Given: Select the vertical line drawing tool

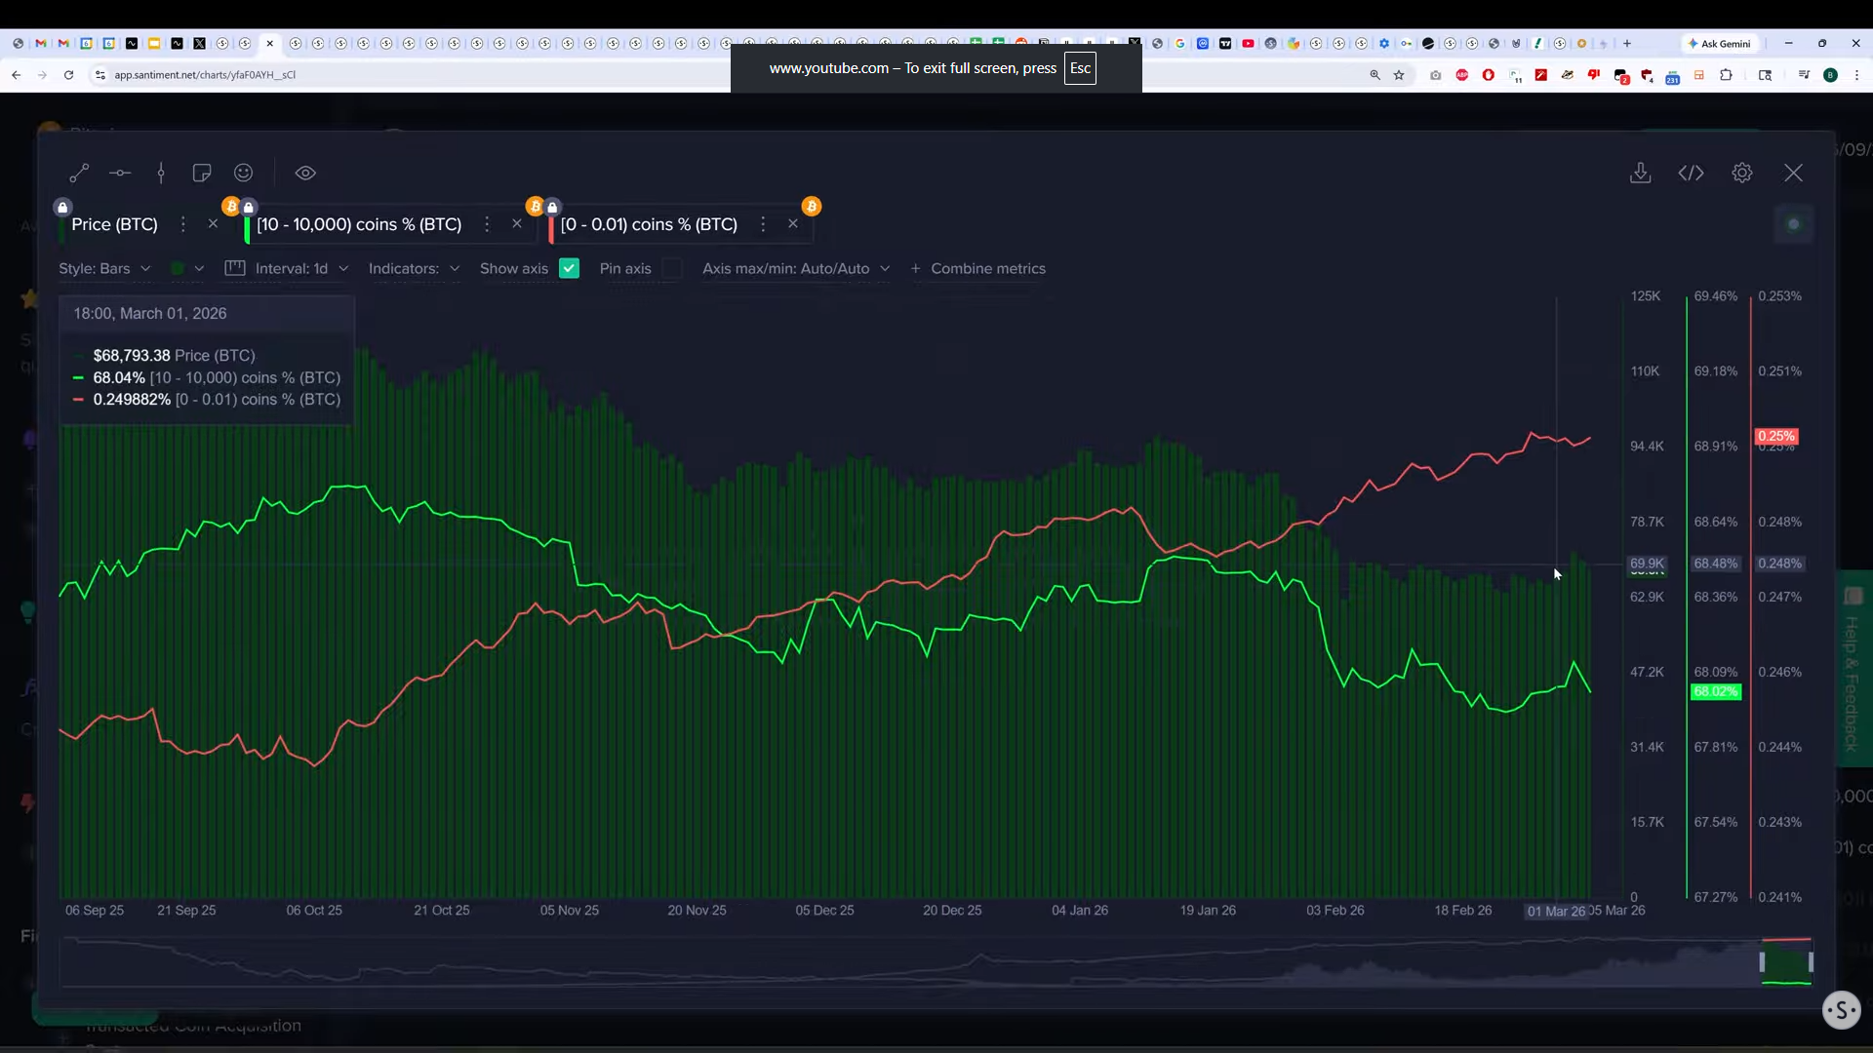Looking at the screenshot, I should pyautogui.click(x=161, y=173).
